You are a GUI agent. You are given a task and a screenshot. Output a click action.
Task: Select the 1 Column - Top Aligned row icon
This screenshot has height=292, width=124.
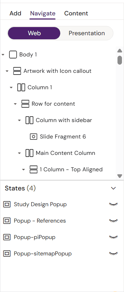[33, 170]
